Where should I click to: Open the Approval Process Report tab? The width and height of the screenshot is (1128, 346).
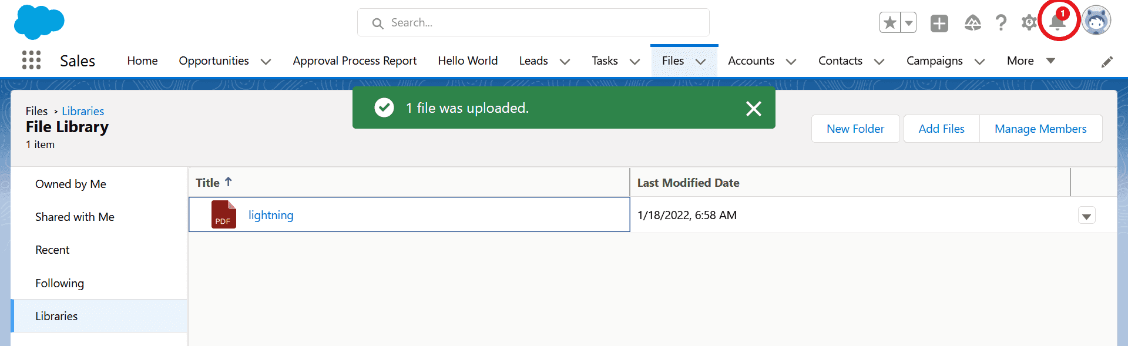(355, 61)
